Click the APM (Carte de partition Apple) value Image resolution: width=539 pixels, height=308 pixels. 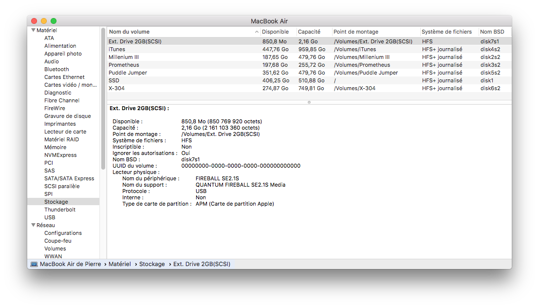pos(235,204)
